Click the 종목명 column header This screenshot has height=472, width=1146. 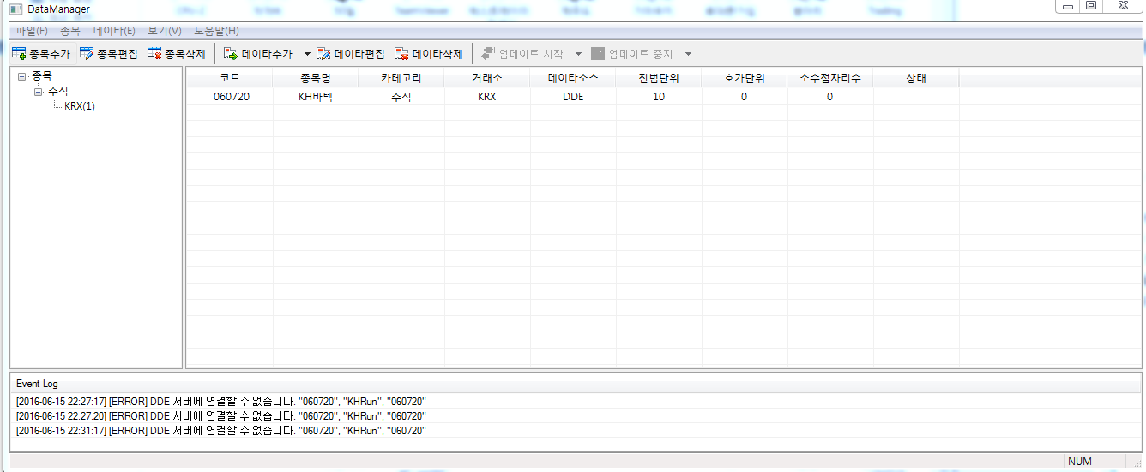[x=316, y=78]
